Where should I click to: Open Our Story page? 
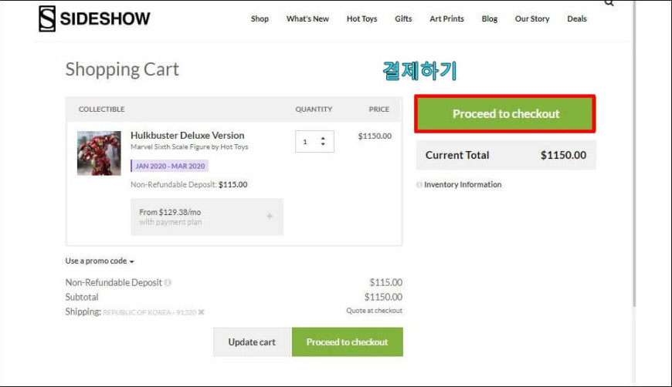(532, 19)
